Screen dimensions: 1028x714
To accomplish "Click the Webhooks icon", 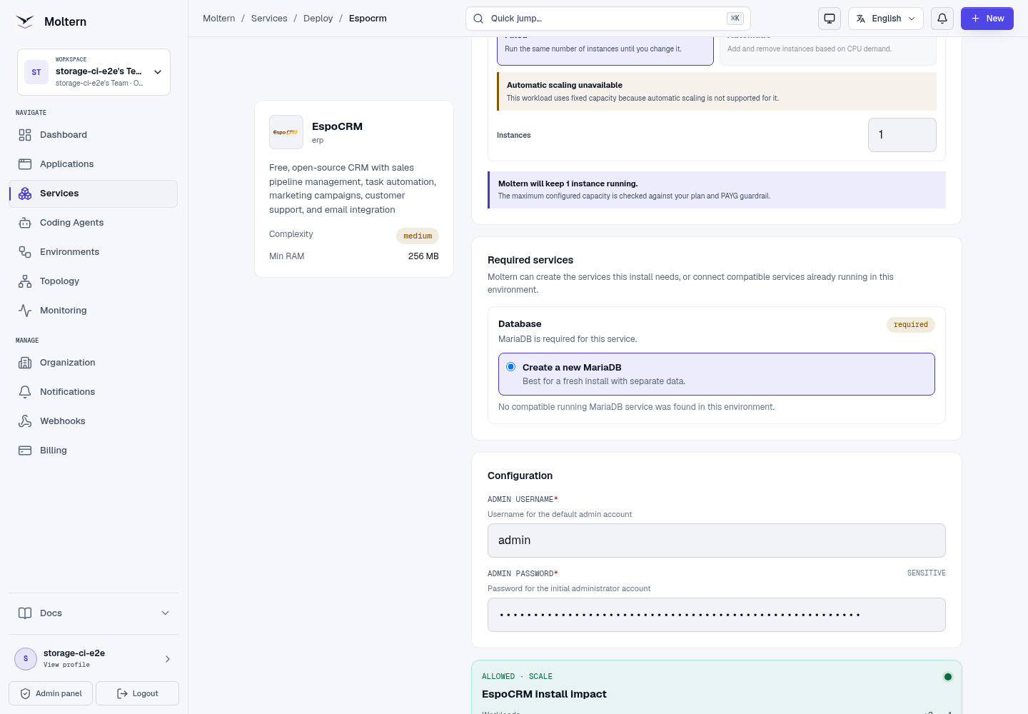I will tap(25, 421).
